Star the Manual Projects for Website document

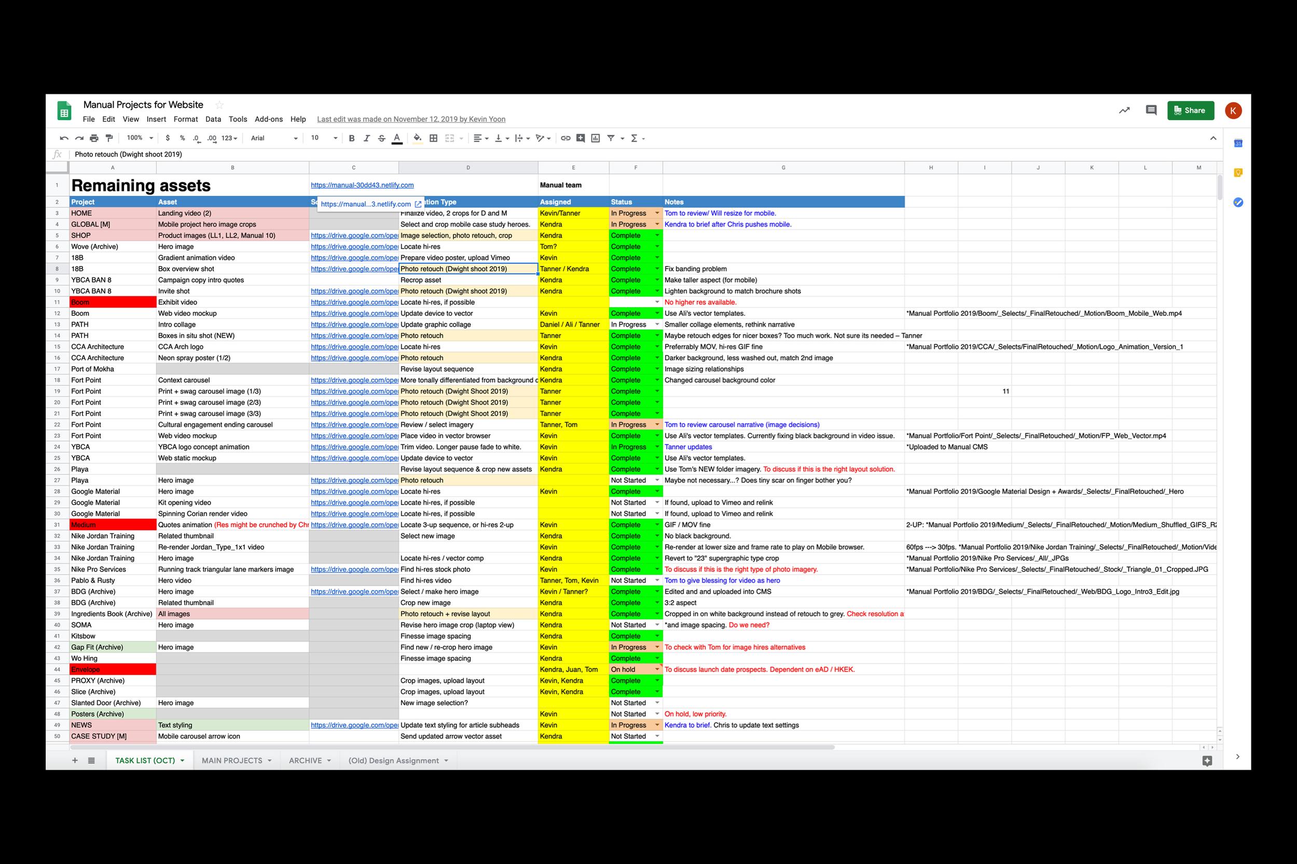pyautogui.click(x=219, y=105)
